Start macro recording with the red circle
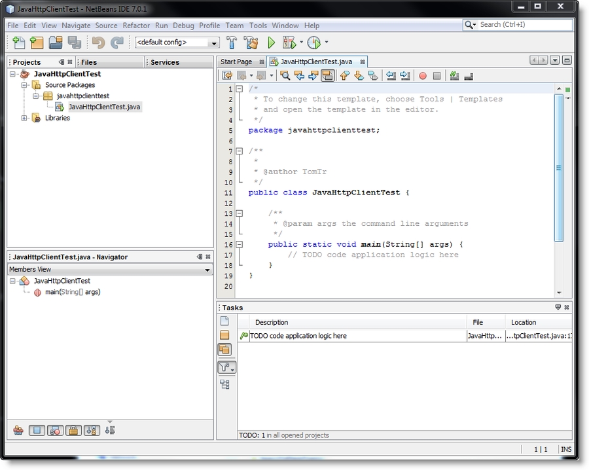 click(422, 75)
